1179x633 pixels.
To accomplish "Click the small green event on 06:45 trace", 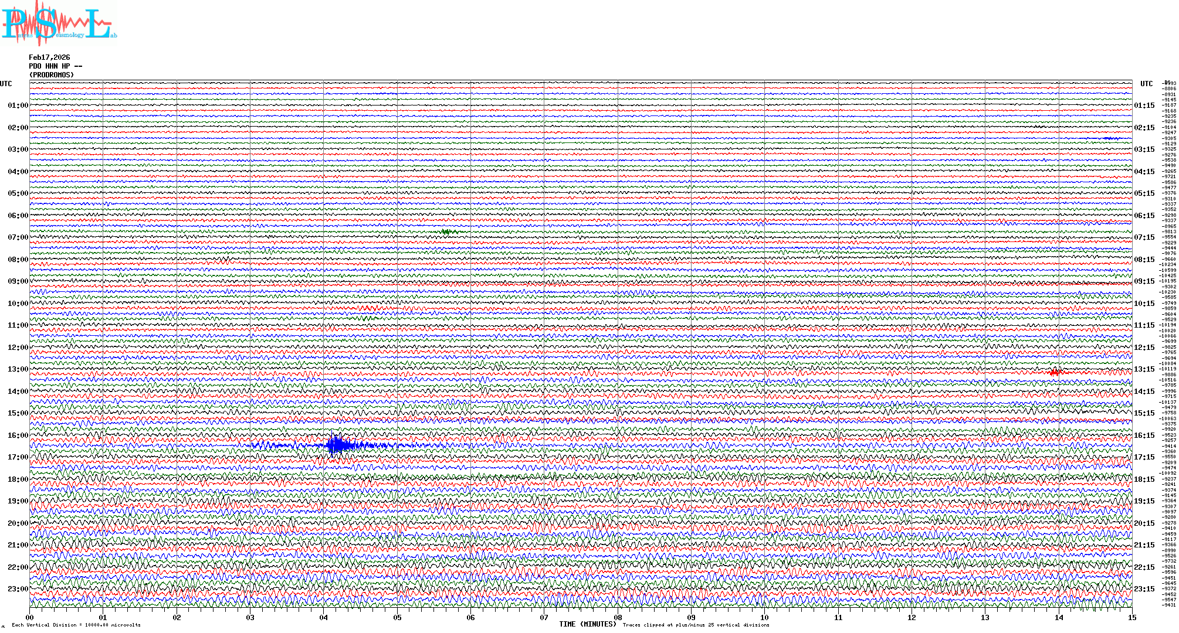I will coord(449,232).
